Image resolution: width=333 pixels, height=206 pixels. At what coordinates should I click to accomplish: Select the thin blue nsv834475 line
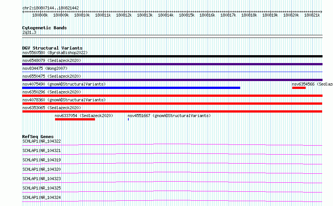tap(172, 72)
